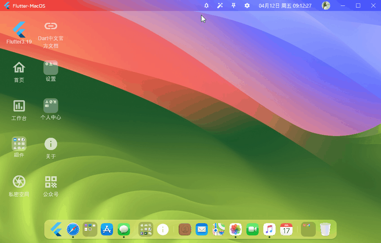Open the Flutter3.19 desktop shortcut
Image resolution: width=381 pixels, height=243 pixels.
click(x=19, y=33)
